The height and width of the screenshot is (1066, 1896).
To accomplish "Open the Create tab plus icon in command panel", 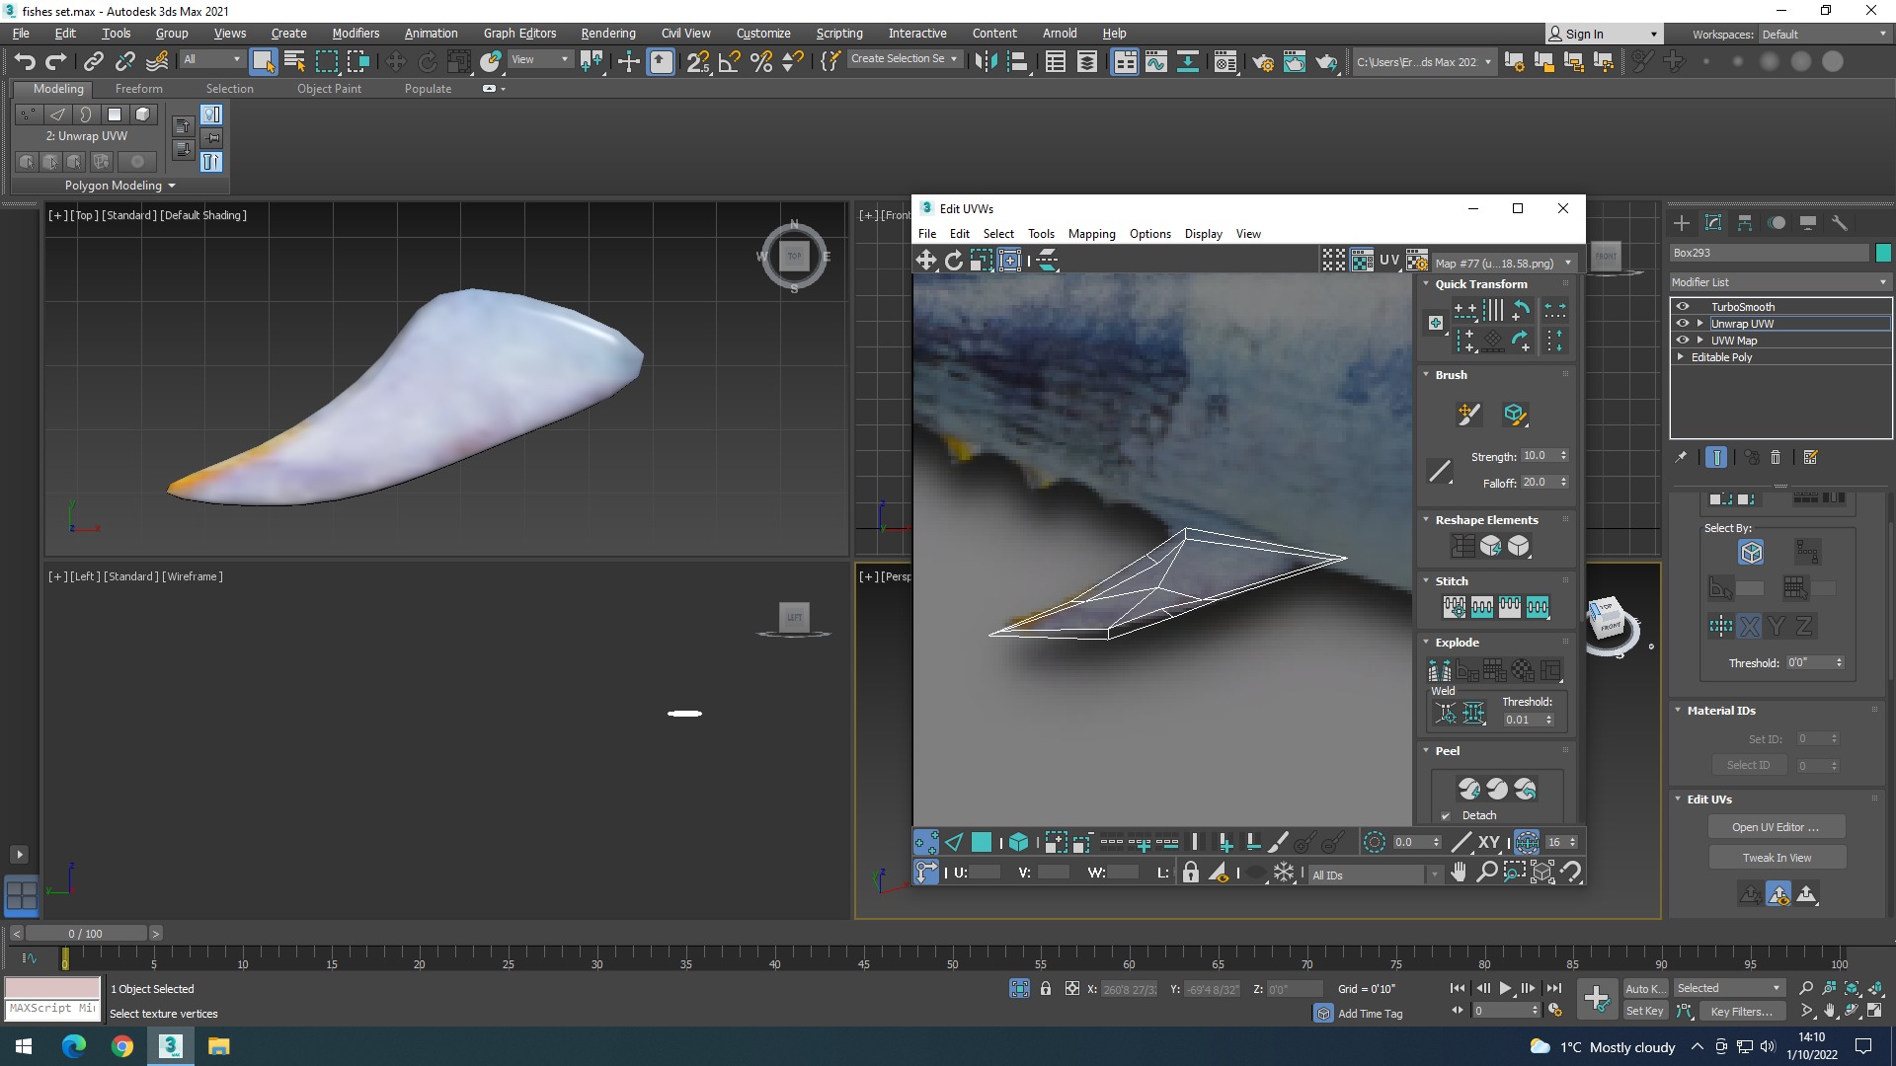I will pos(1682,223).
